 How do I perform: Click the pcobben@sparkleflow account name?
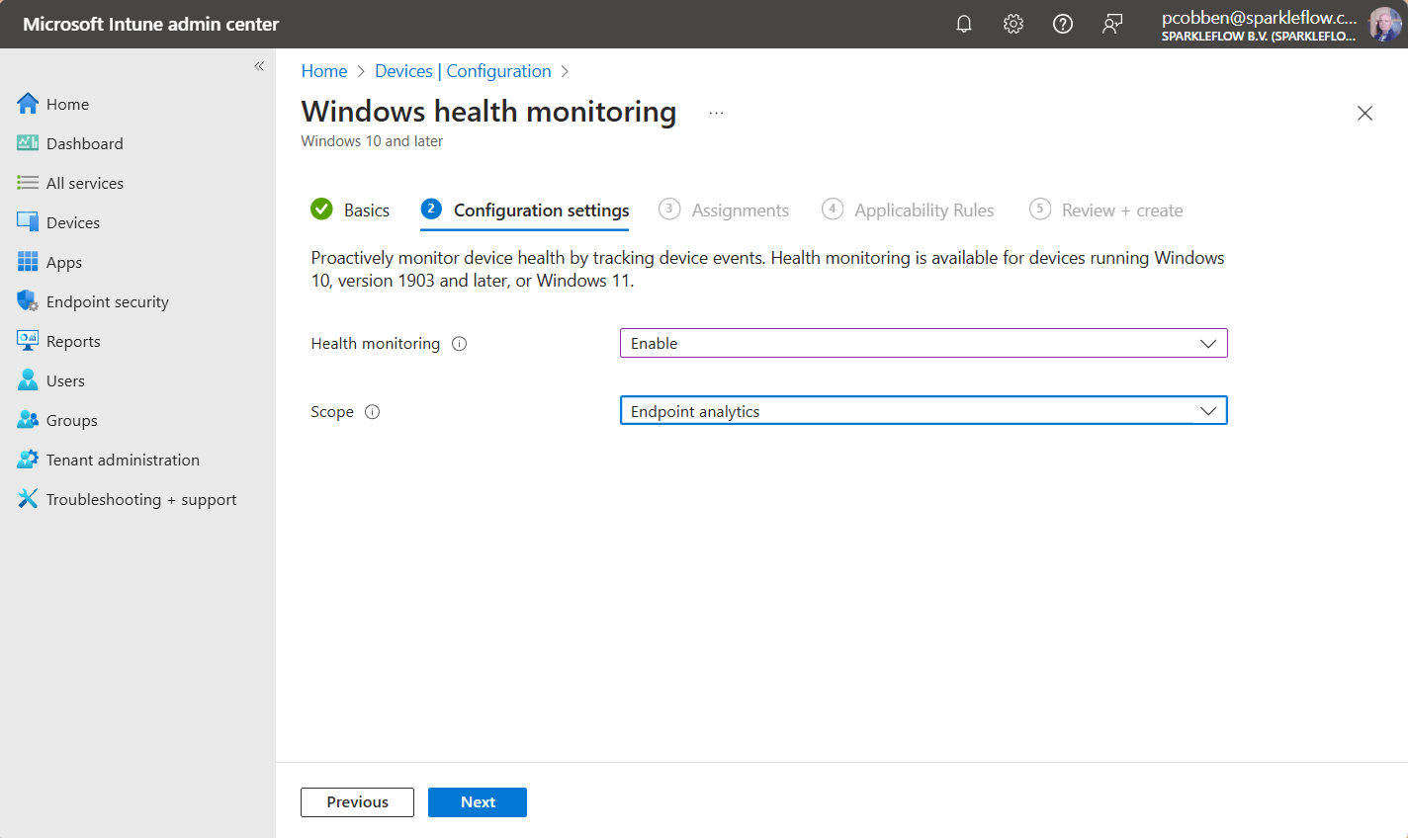click(x=1259, y=18)
